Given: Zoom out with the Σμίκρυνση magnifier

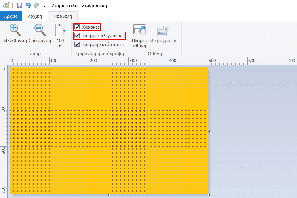Looking at the screenshot, I should click(40, 33).
